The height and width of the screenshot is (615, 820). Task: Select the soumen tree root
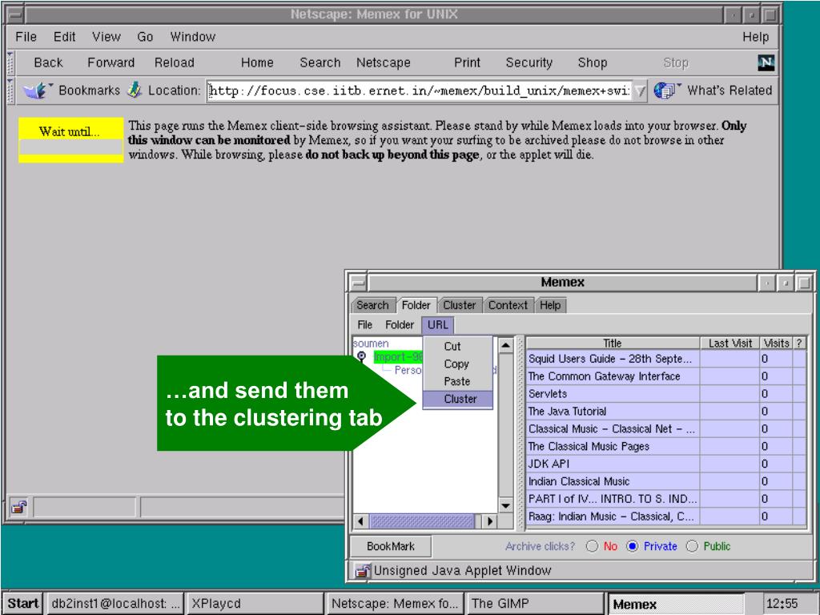click(x=371, y=344)
